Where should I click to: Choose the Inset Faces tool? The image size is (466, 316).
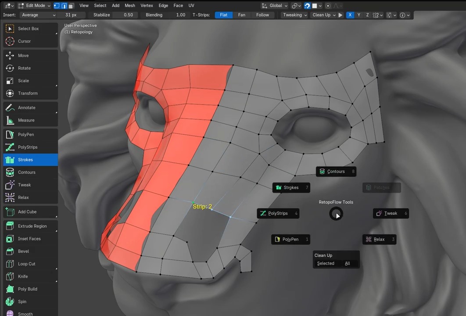[x=31, y=239]
